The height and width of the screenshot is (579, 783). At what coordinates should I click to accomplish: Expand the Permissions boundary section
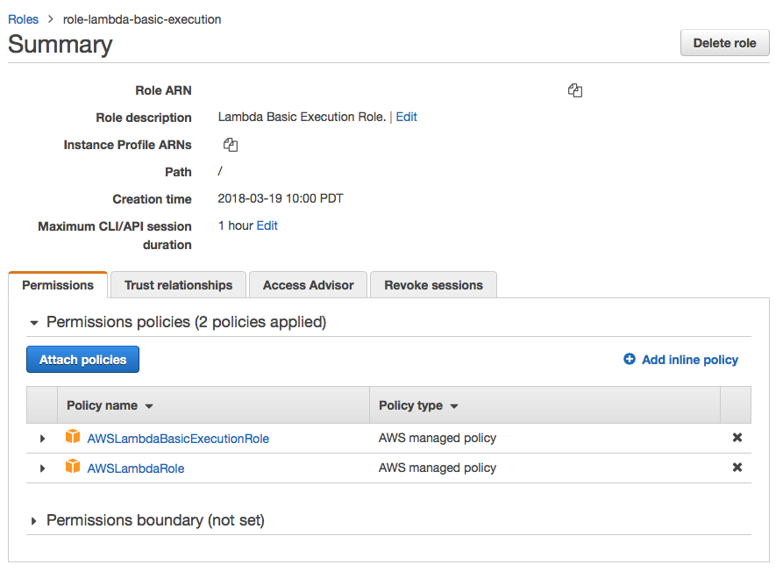(x=33, y=520)
